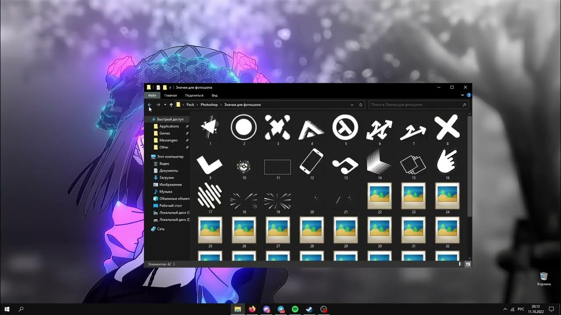
Task: Go forward with the Forward arrow
Action: tap(158, 105)
